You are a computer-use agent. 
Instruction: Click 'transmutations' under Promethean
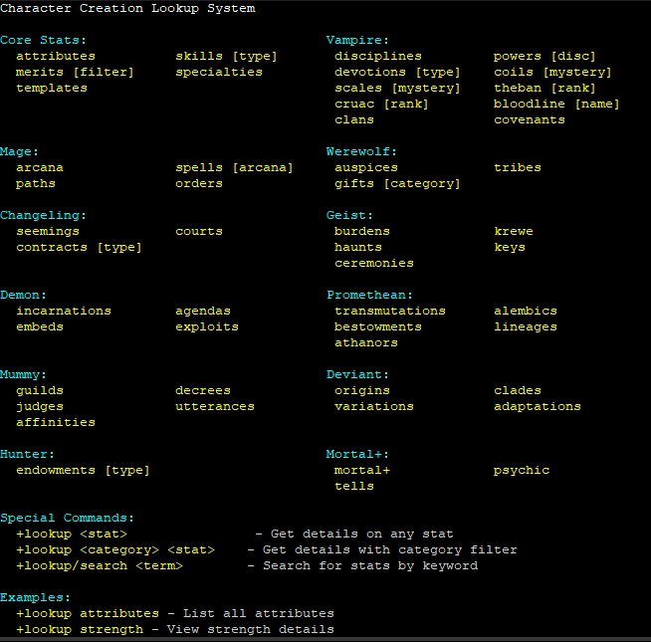click(389, 312)
